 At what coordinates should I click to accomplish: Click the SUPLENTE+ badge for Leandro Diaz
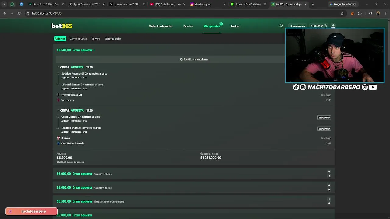(x=324, y=129)
